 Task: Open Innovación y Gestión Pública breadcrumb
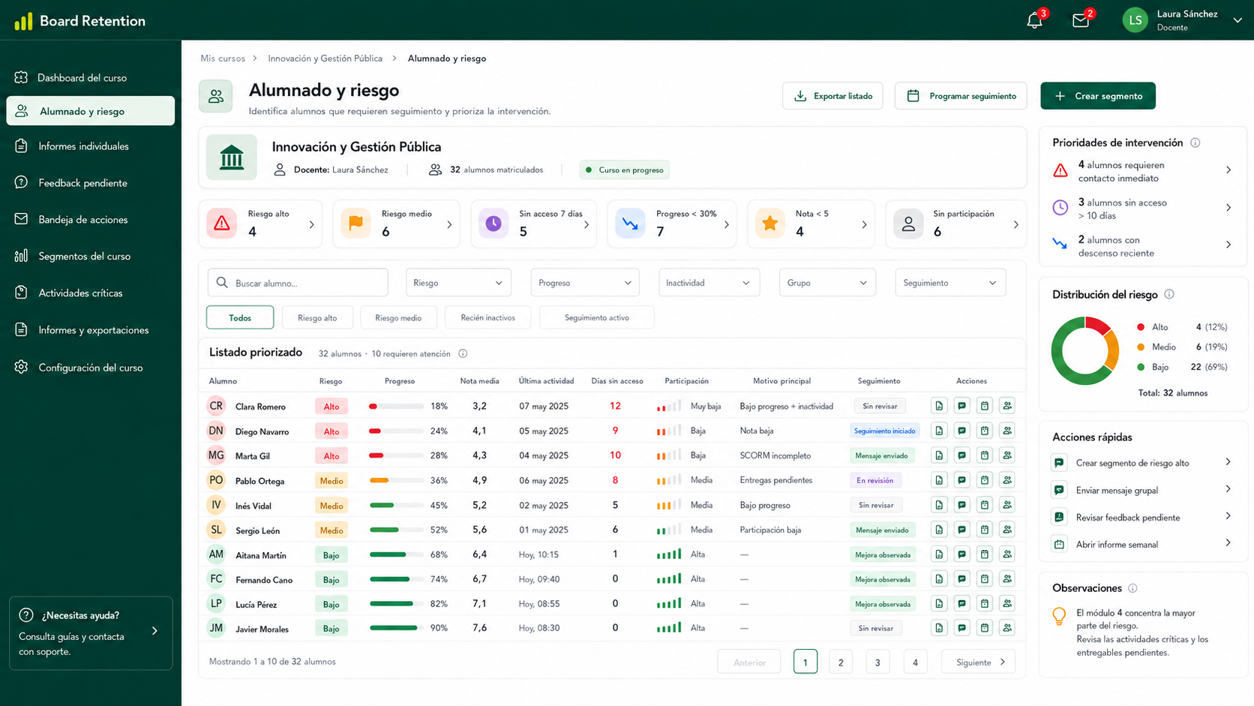(325, 59)
